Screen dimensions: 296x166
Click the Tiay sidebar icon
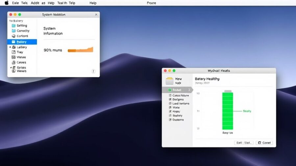click(x=13, y=52)
